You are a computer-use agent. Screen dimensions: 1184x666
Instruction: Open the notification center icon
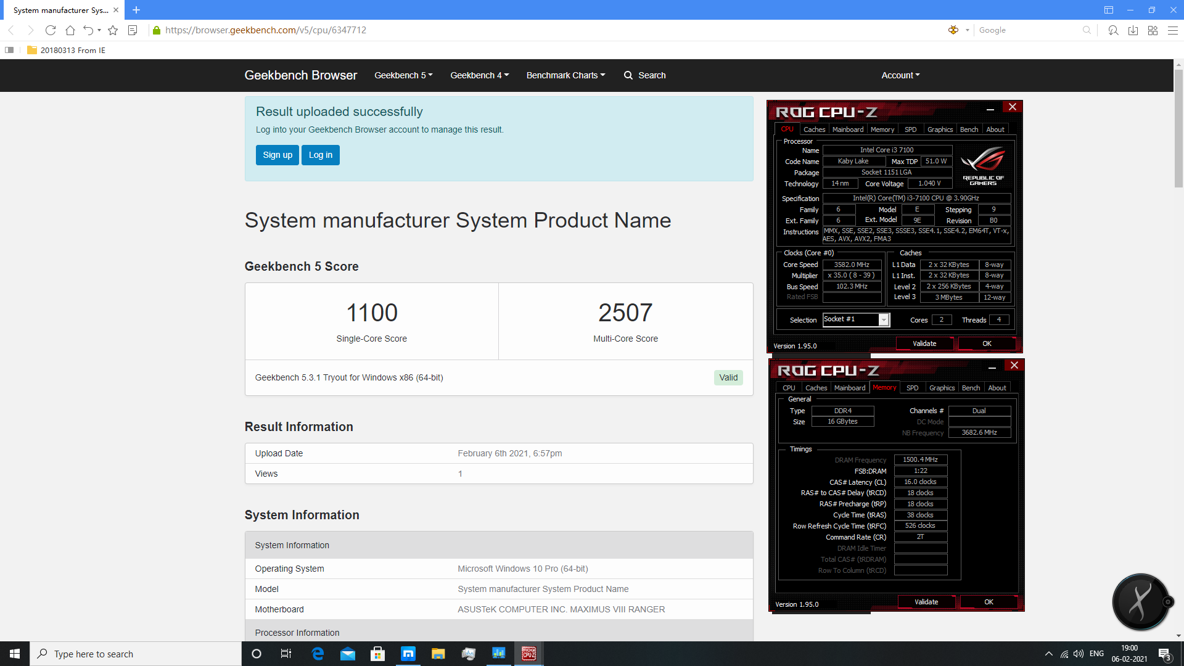(1165, 654)
